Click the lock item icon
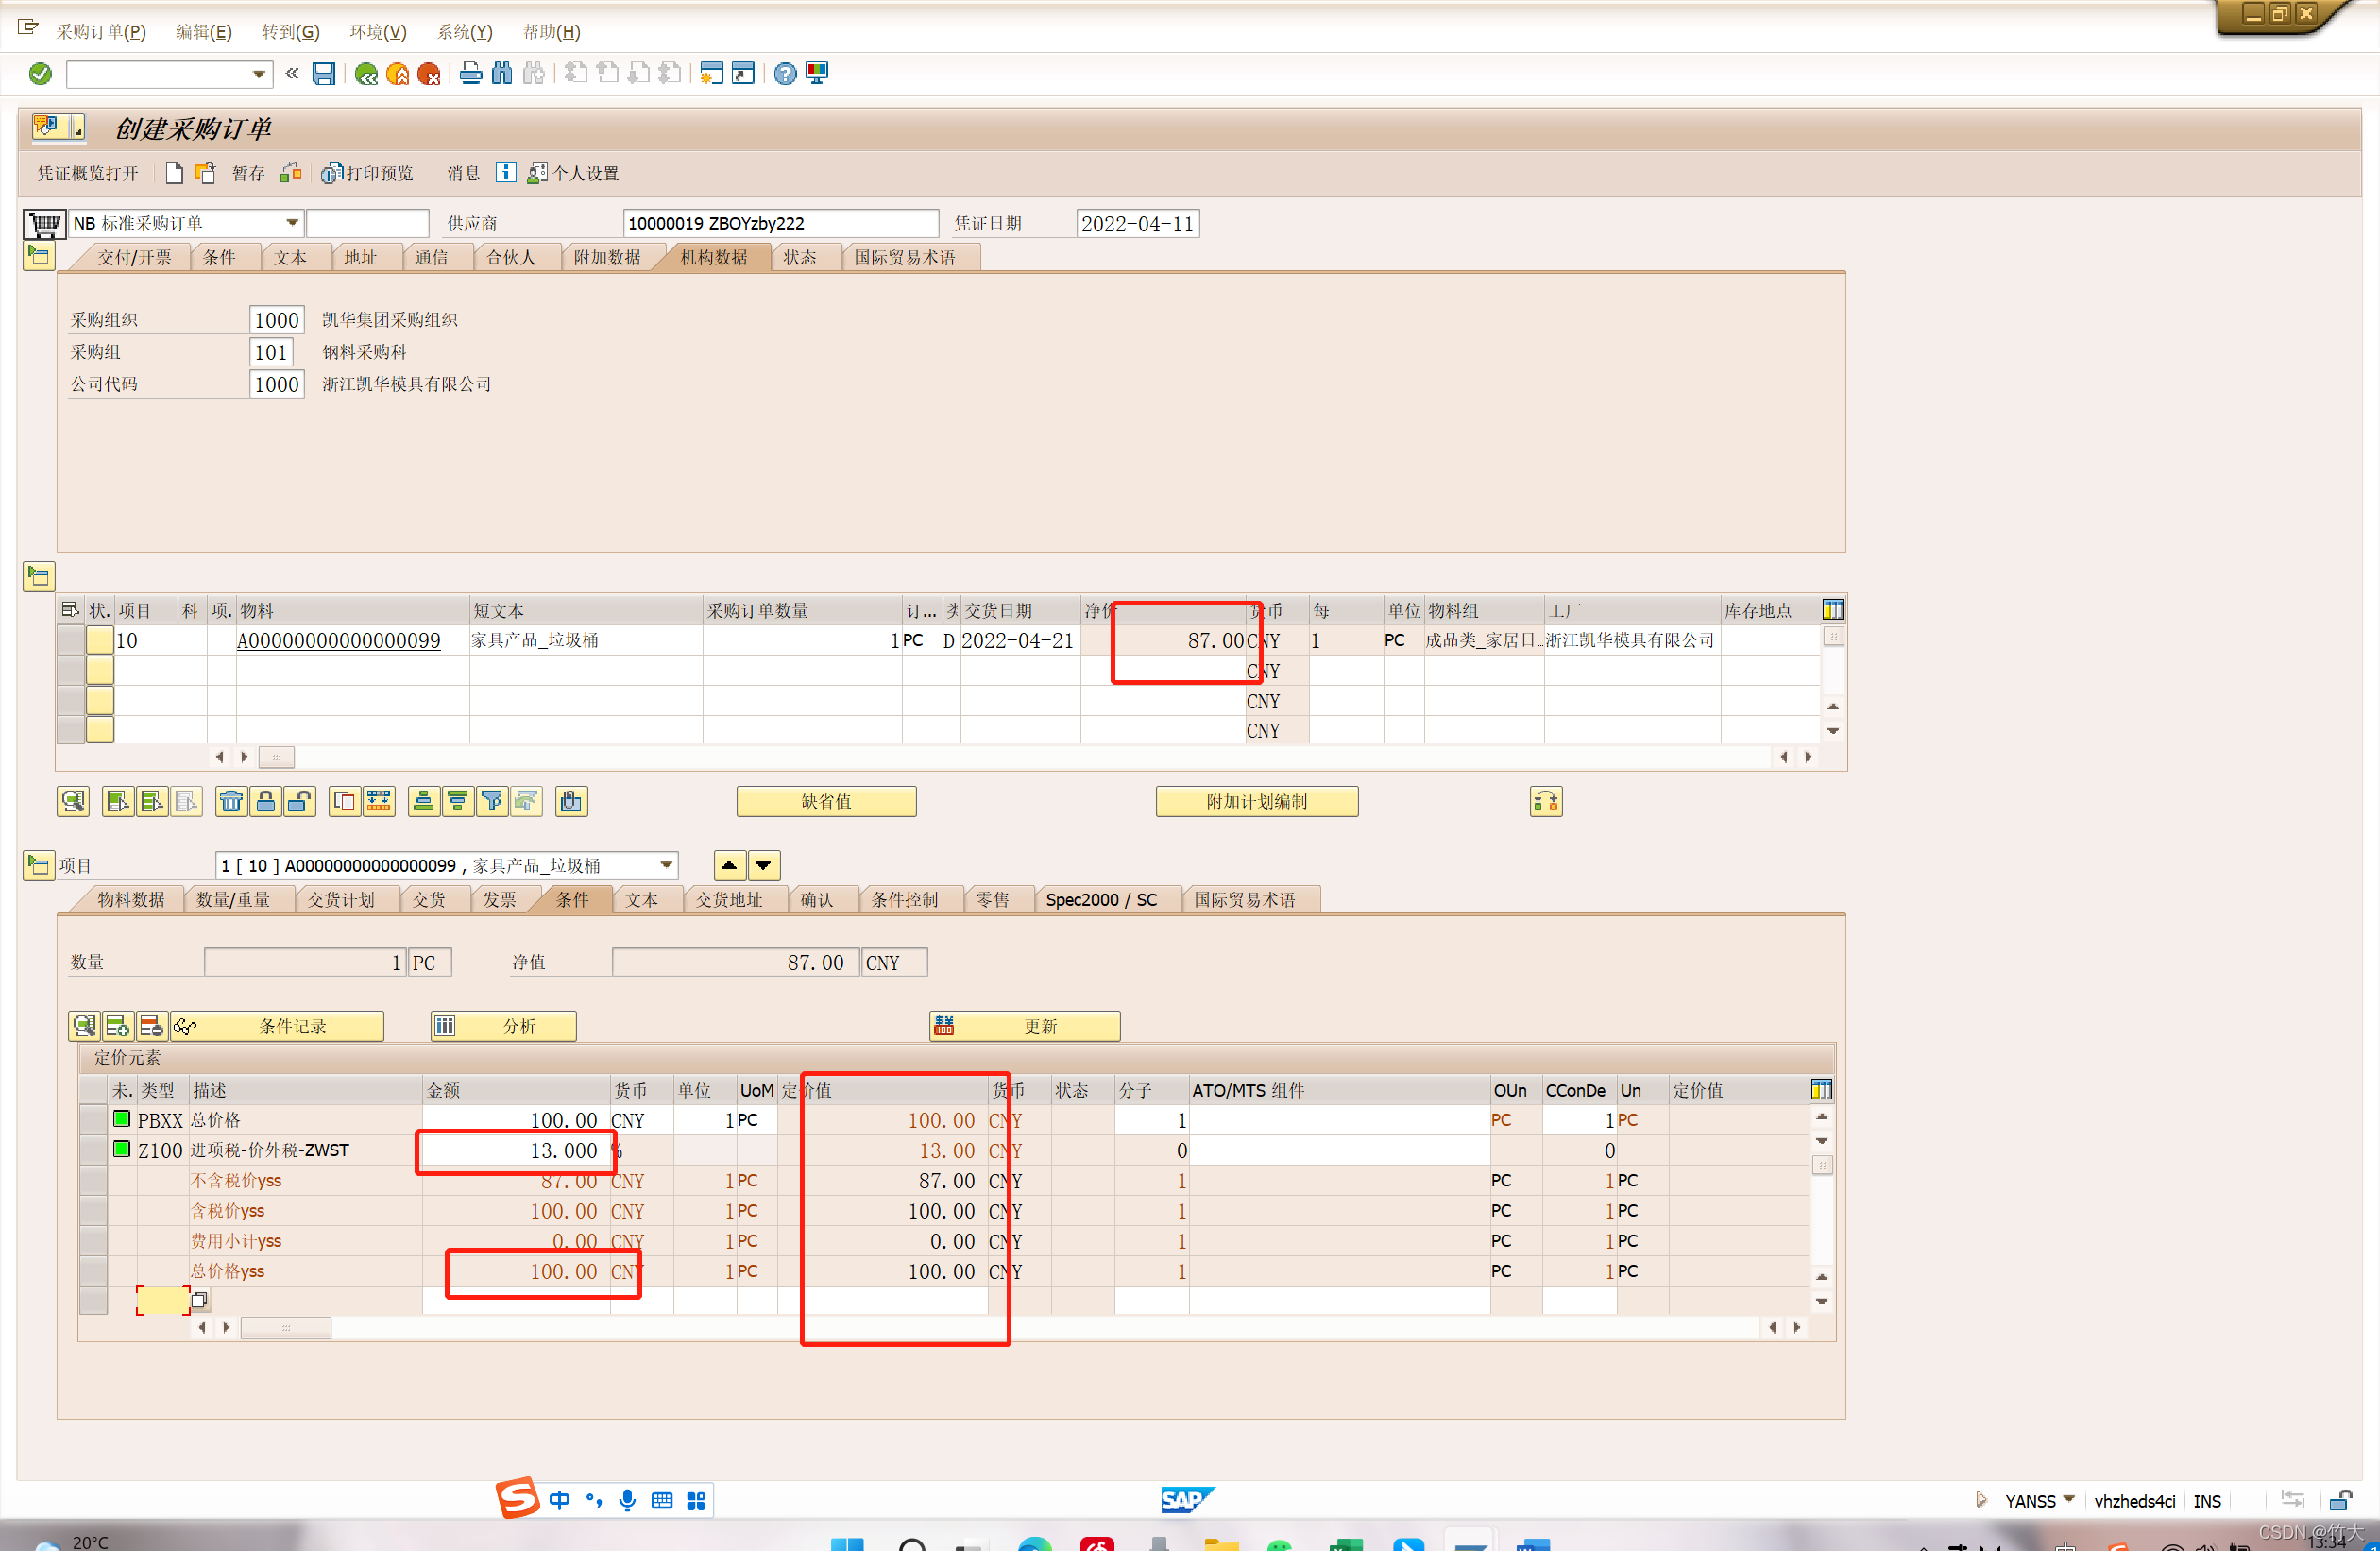The height and width of the screenshot is (1551, 2380). click(x=266, y=801)
